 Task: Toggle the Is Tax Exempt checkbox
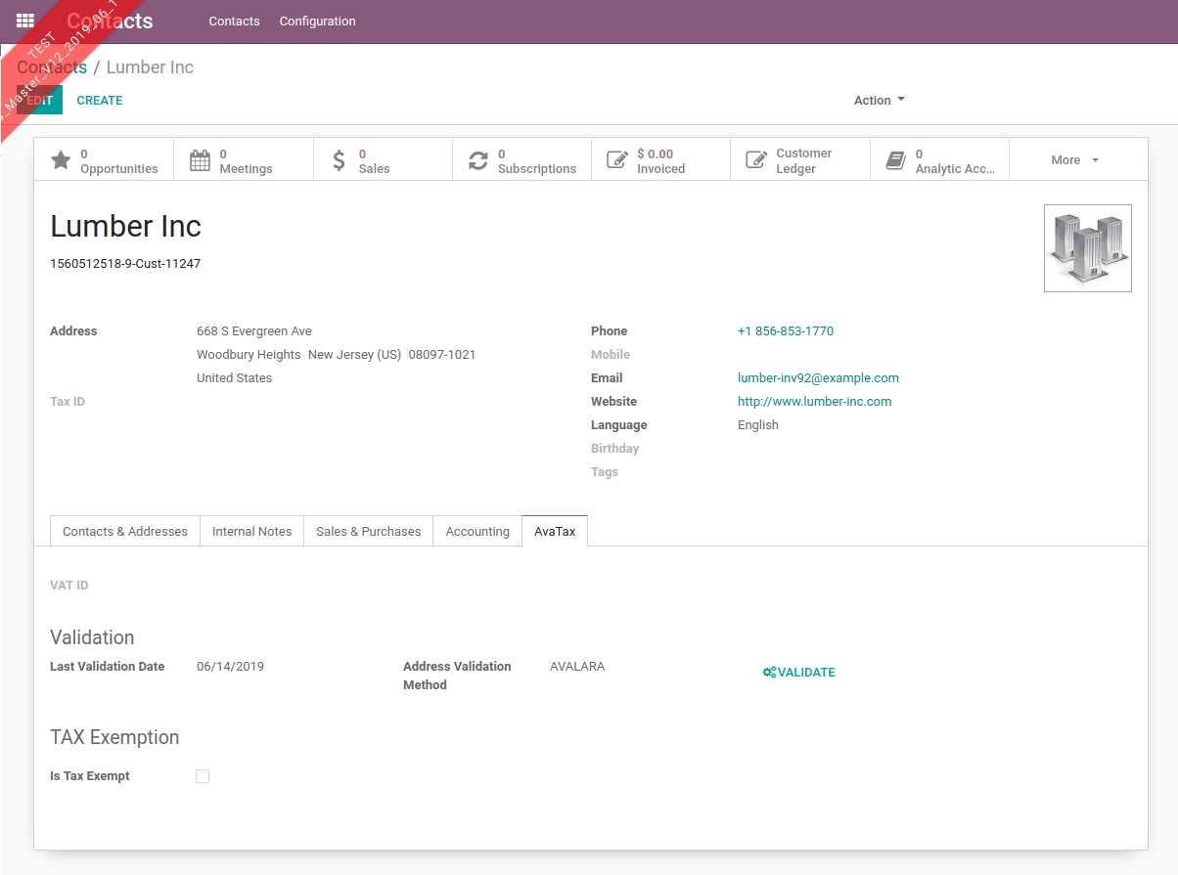[x=203, y=776]
